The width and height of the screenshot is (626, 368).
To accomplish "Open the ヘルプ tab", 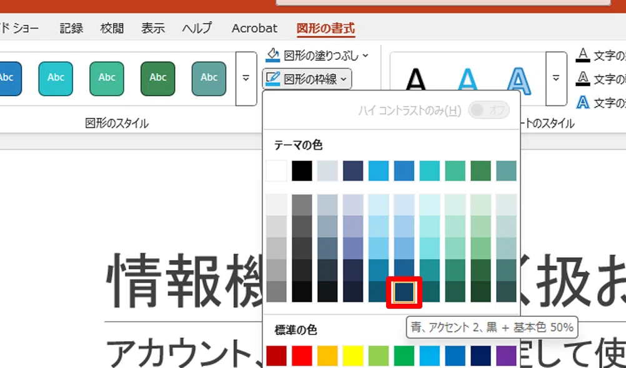I will (x=197, y=28).
